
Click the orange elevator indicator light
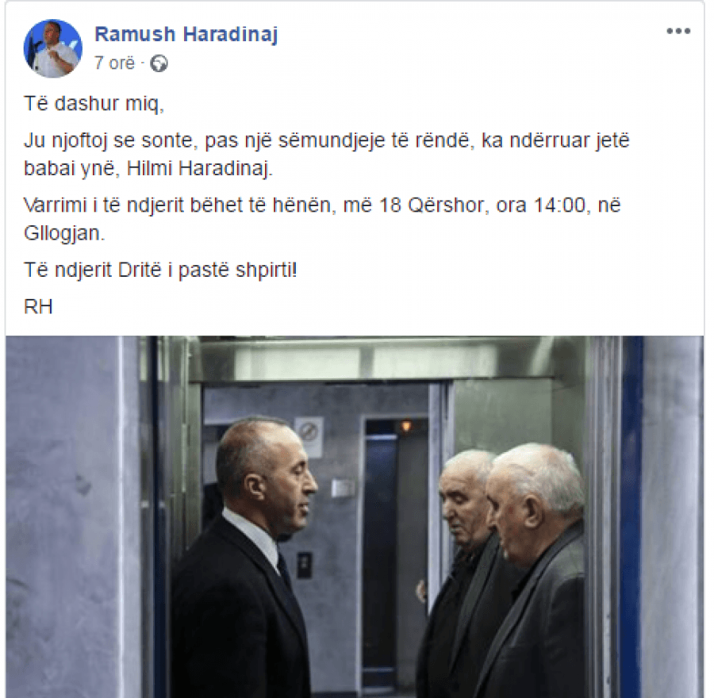tap(405, 426)
